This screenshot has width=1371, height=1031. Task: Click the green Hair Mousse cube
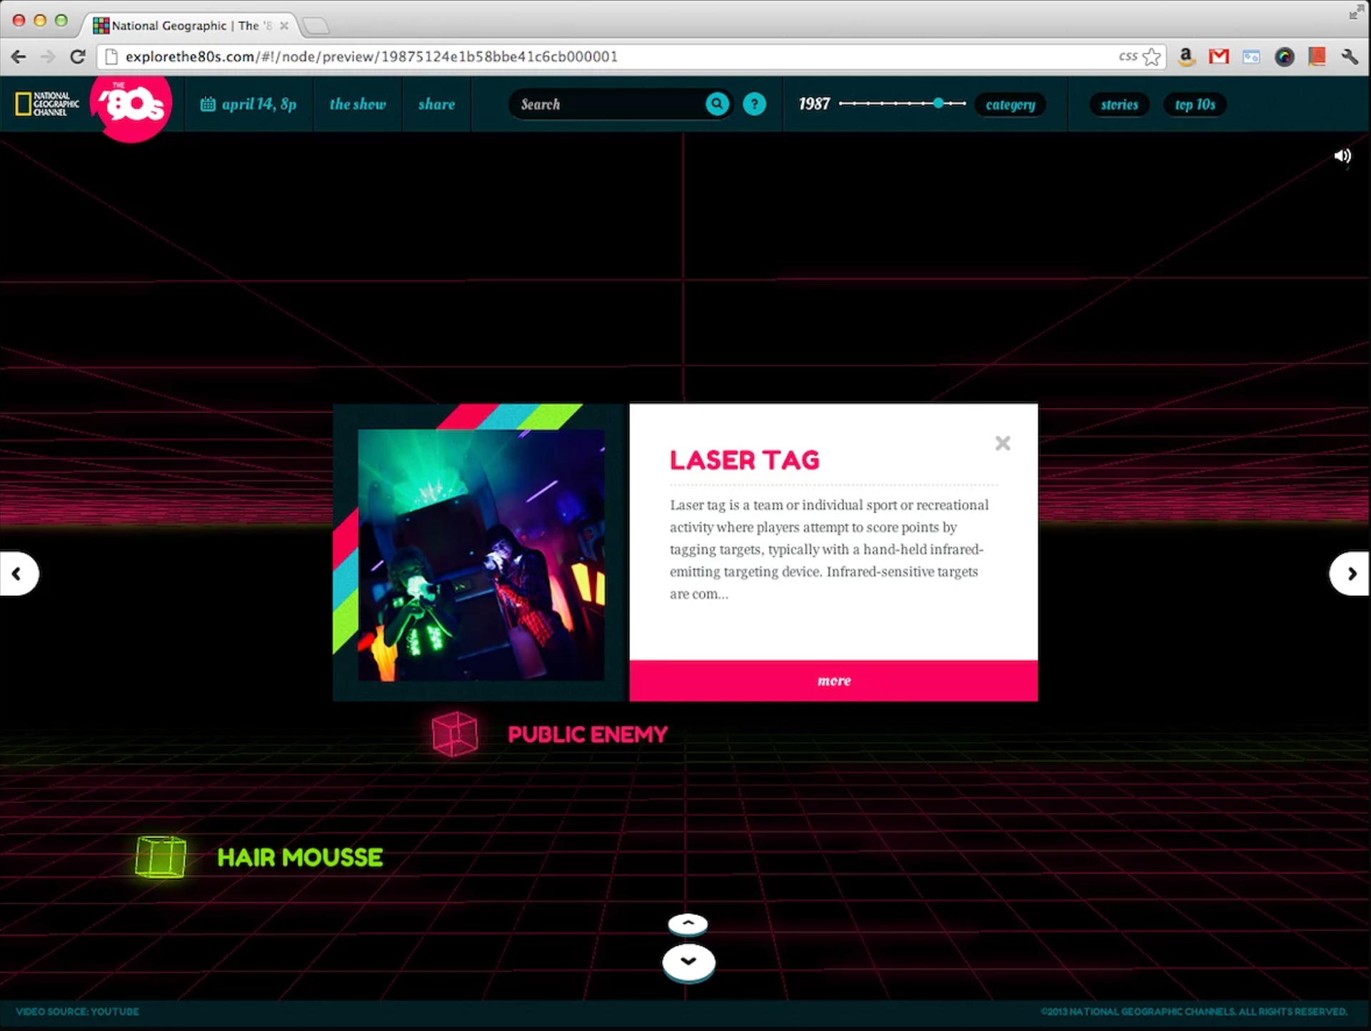[x=161, y=857]
